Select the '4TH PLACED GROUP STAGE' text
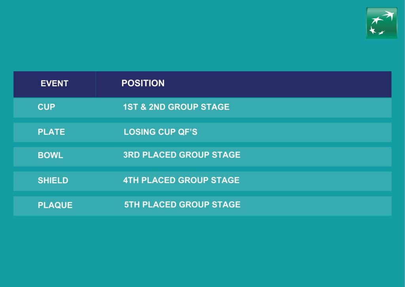Screen dimensions: 405x287 pos(181,180)
